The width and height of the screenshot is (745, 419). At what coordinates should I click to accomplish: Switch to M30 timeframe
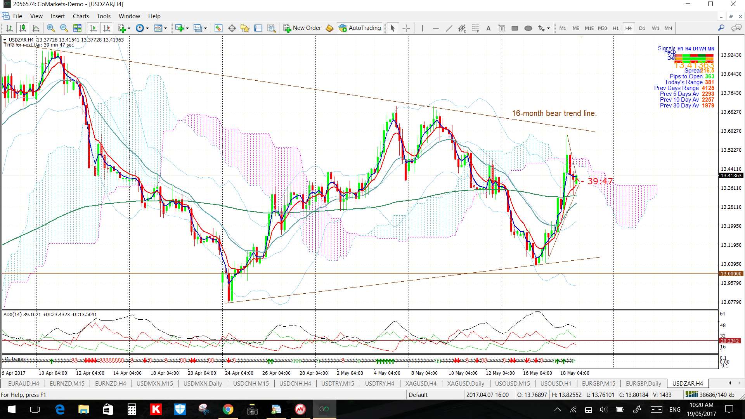[x=602, y=28]
